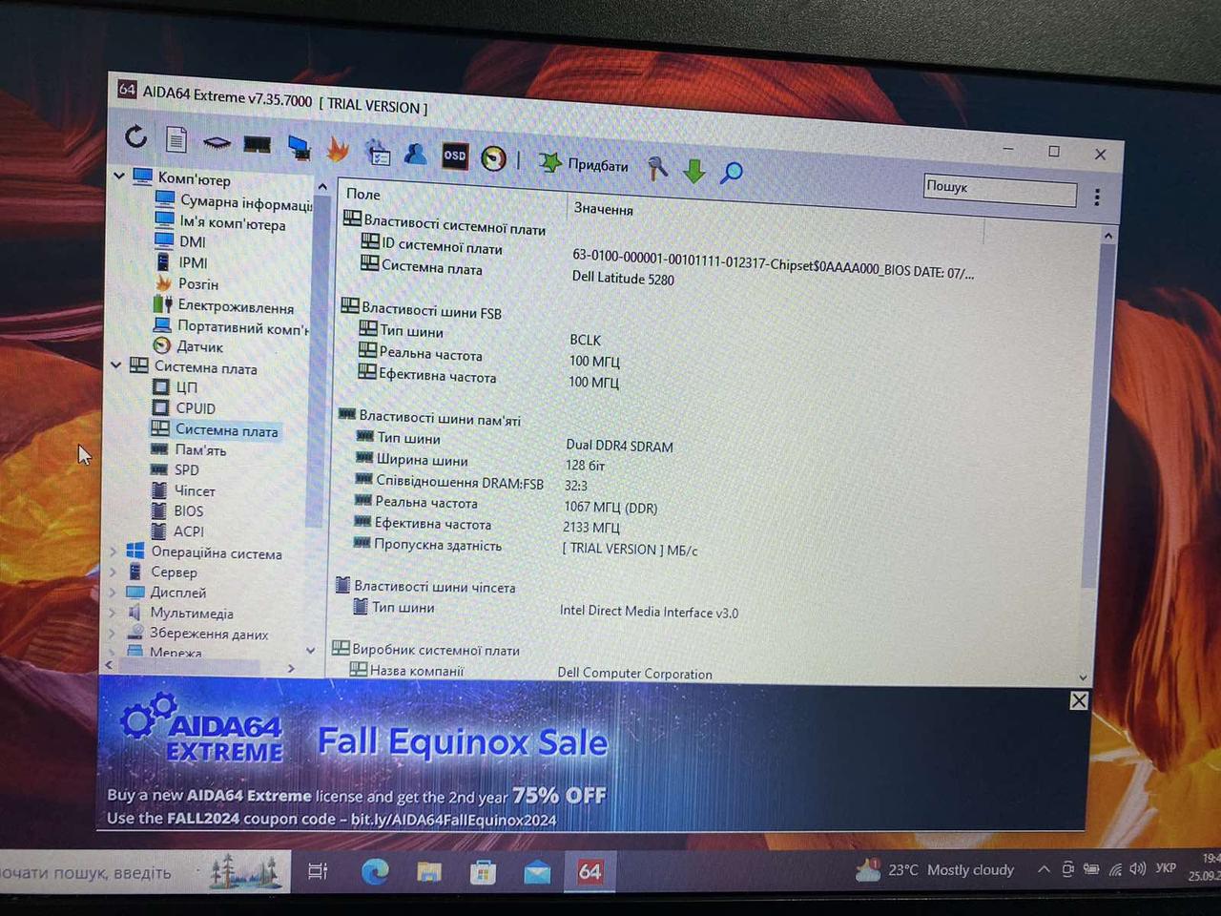Open the ЦП tree item
Image resolution: width=1221 pixels, height=916 pixels.
[175, 386]
